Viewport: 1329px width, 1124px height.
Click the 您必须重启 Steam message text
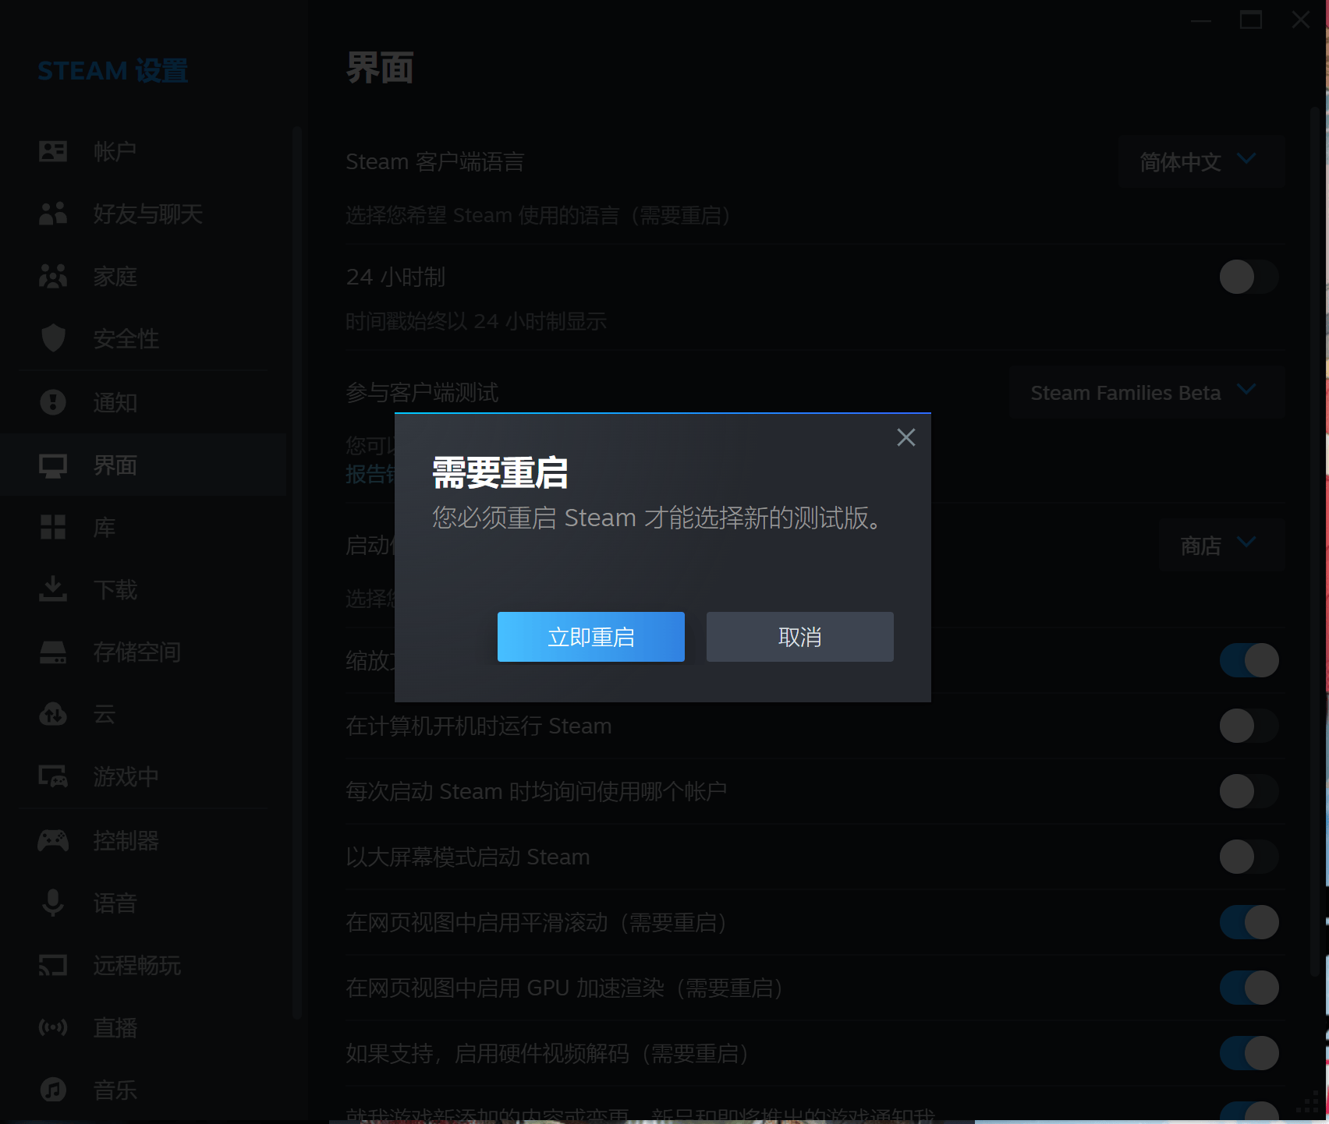[657, 518]
